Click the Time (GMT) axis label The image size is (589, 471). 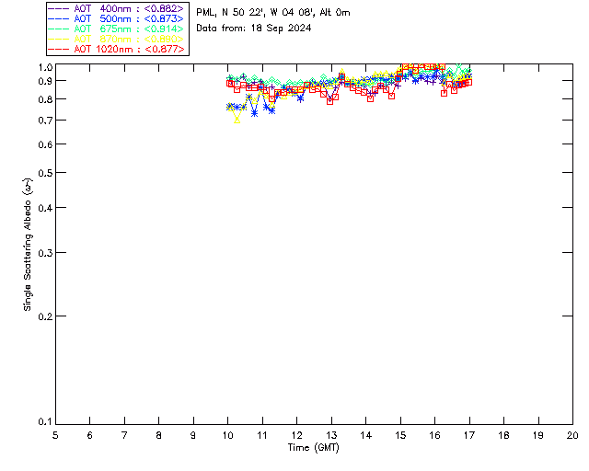[x=313, y=448]
